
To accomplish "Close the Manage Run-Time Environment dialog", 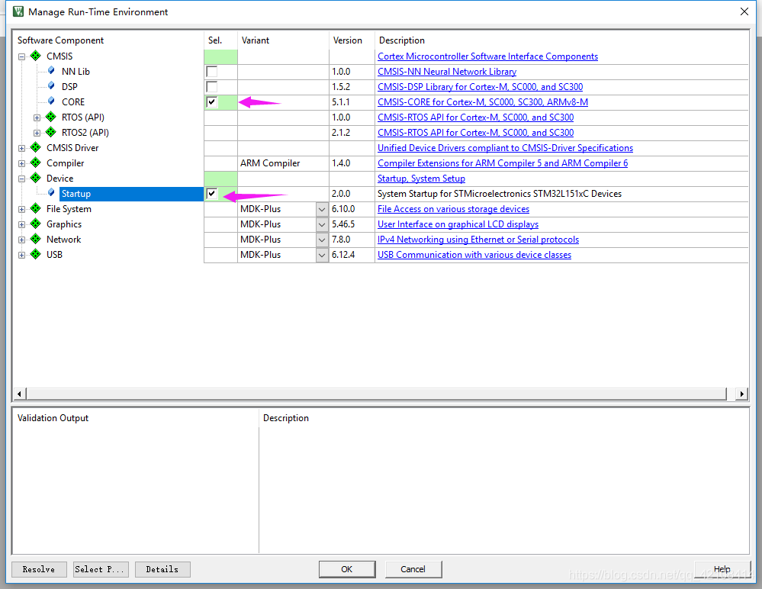I will tap(744, 11).
